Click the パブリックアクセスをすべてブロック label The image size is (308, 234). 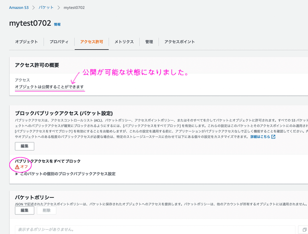pos(48,161)
